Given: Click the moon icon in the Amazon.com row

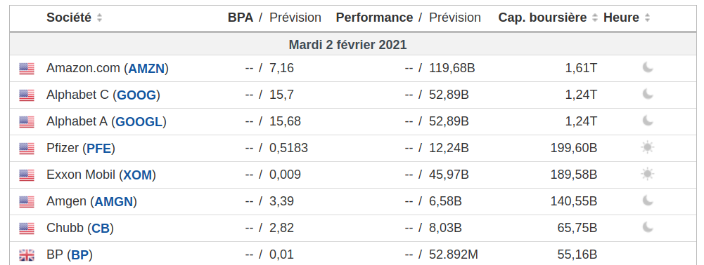Looking at the screenshot, I should pyautogui.click(x=648, y=67).
